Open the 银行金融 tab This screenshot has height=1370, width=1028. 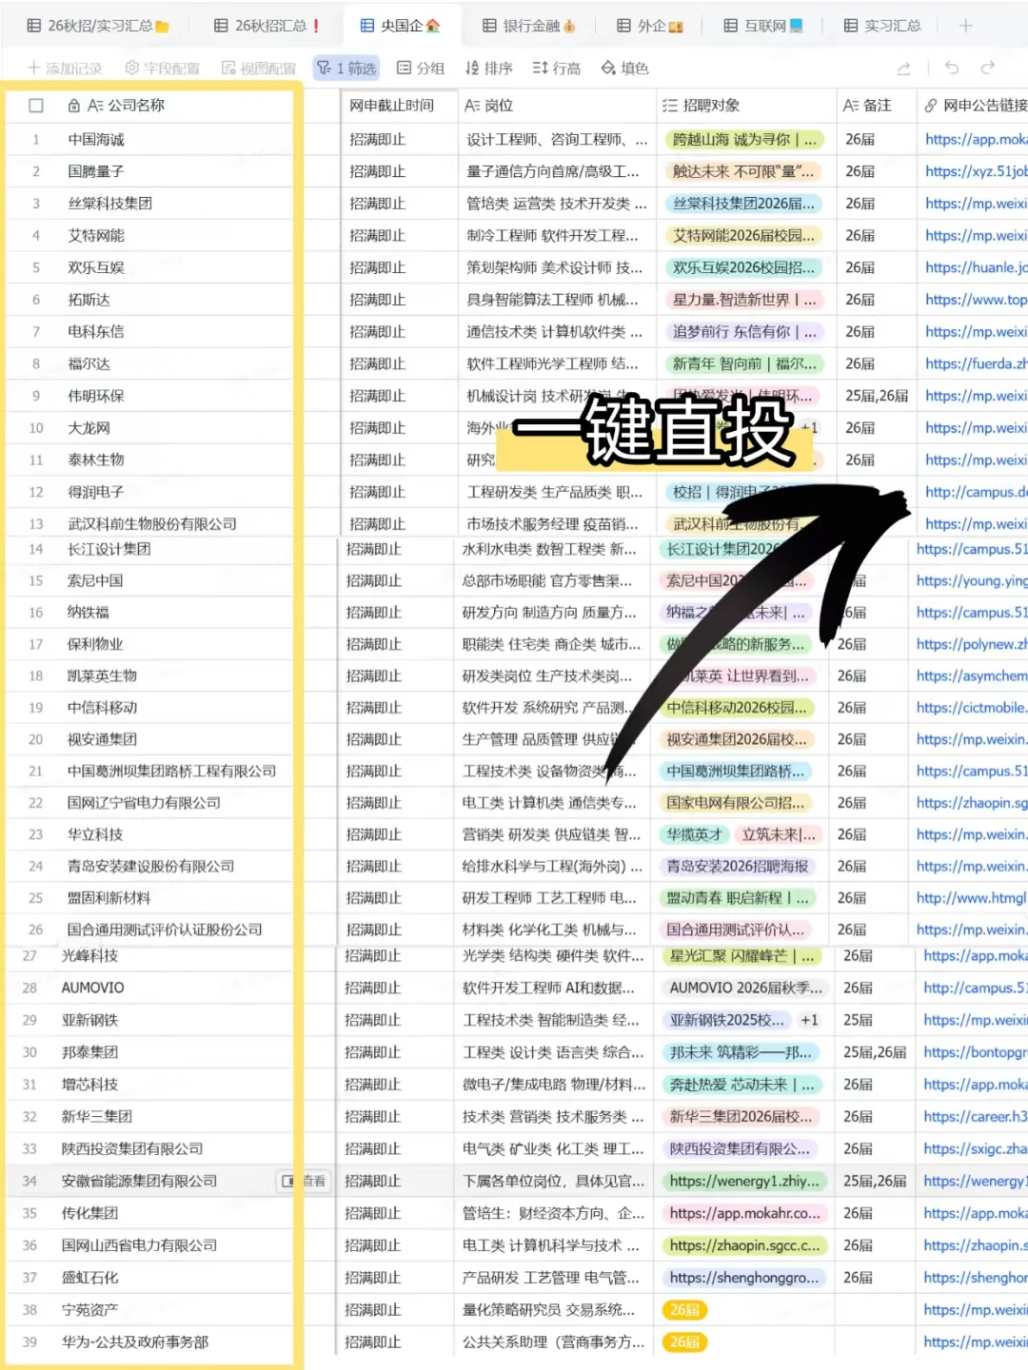pyautogui.click(x=529, y=26)
